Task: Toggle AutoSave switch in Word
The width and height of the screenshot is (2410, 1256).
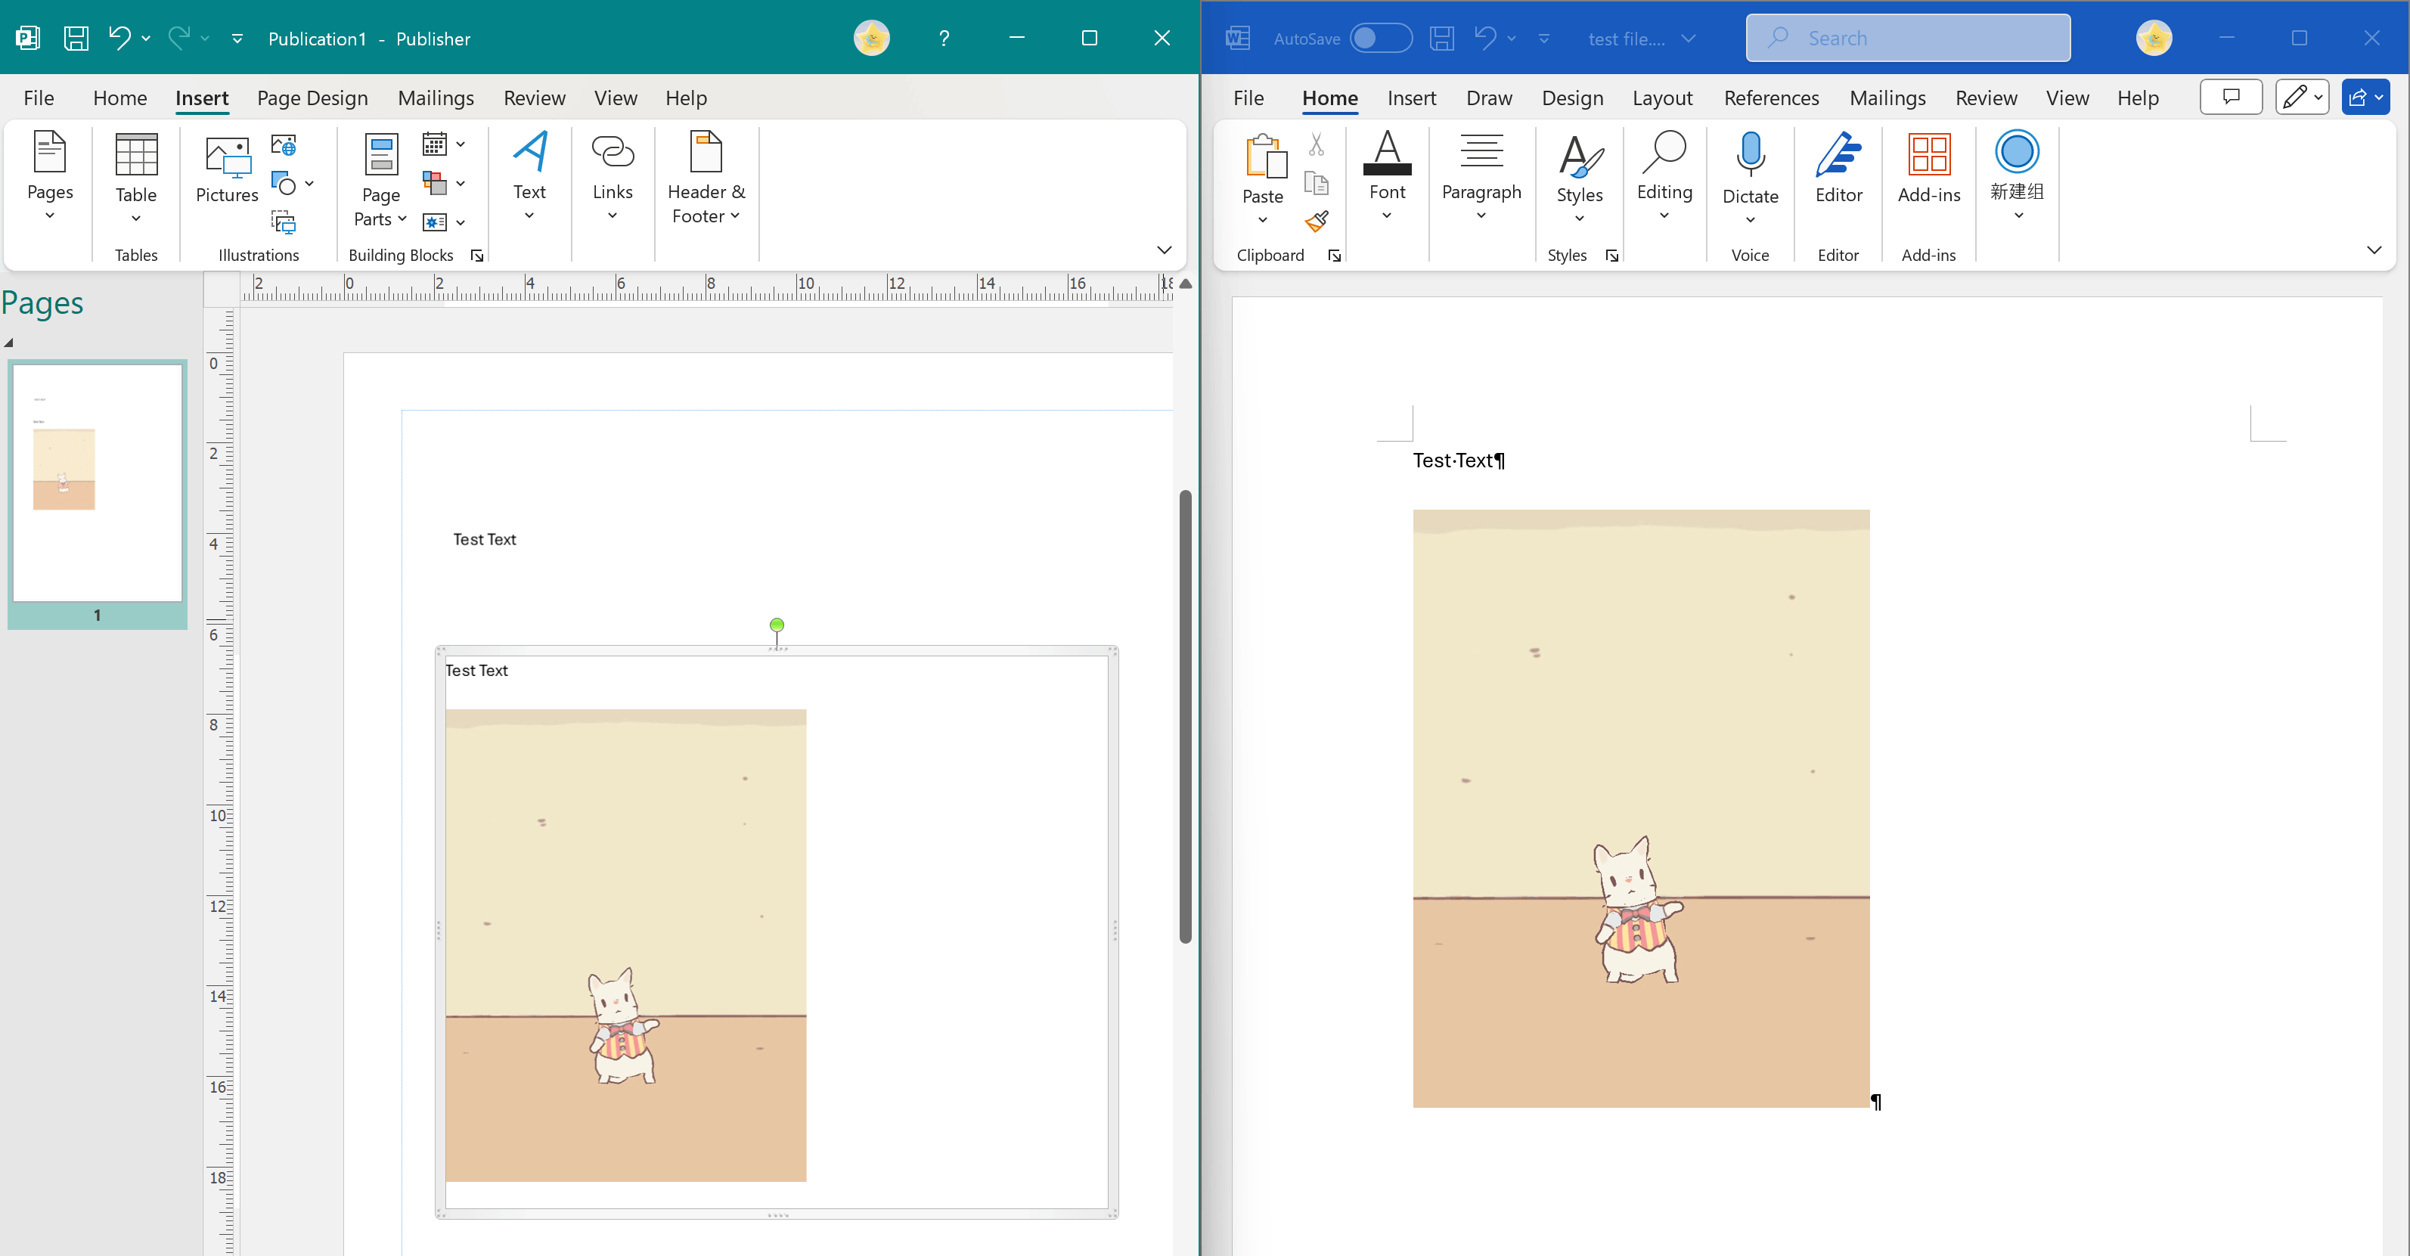Action: click(1381, 39)
